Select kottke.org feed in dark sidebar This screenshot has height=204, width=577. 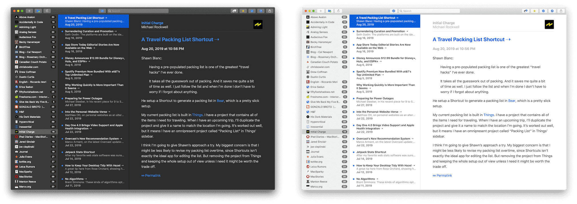click(x=34, y=162)
